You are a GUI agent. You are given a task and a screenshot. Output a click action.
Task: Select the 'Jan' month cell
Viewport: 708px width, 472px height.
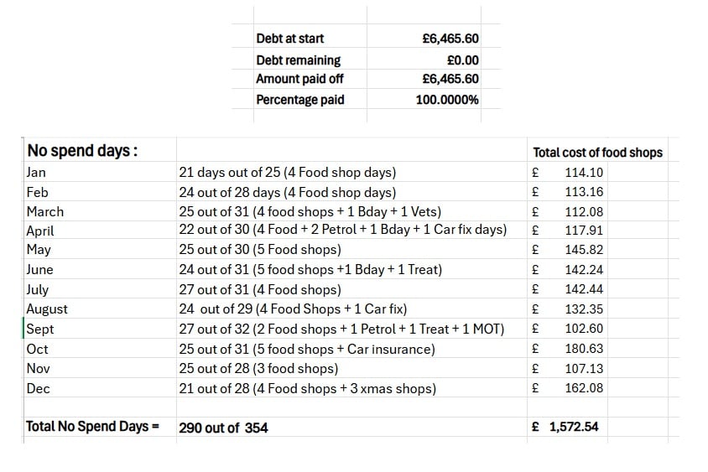[x=37, y=173]
